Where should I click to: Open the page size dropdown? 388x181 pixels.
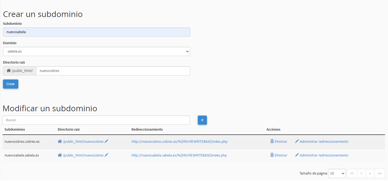click(x=337, y=173)
